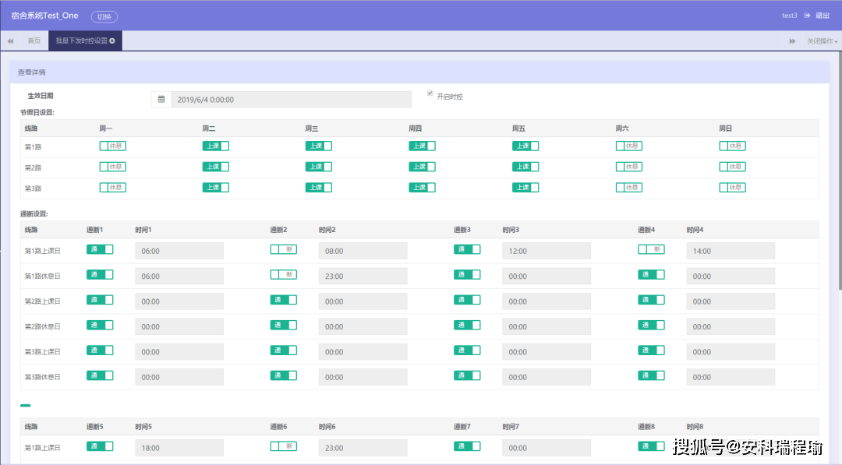Click the 通断设置 section label

[34, 214]
